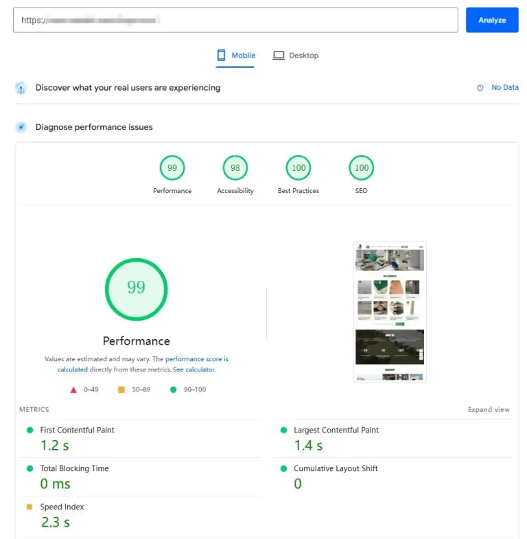Click the orange Speed Index square indicator
The height and width of the screenshot is (539, 527).
tap(30, 507)
